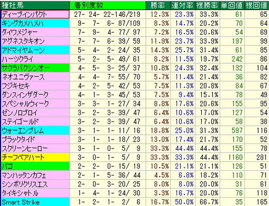Image resolution: width=269 pixels, height=206 pixels.
Task: Click the 1160 単回値 for チーフベアハート
Action: pos(235,157)
